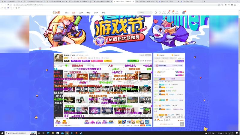The height and width of the screenshot is (135, 240).
Task: Open the 主播 tab atop the chat panel
Action: pos(161,55)
